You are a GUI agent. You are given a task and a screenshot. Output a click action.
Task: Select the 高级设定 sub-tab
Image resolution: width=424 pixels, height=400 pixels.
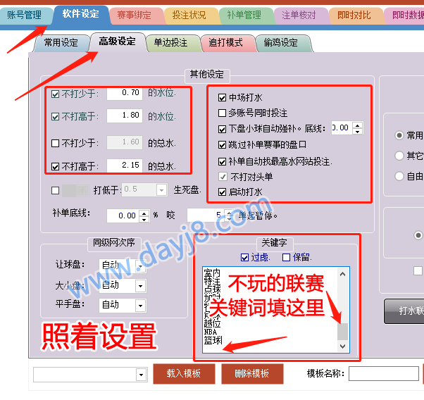[117, 42]
